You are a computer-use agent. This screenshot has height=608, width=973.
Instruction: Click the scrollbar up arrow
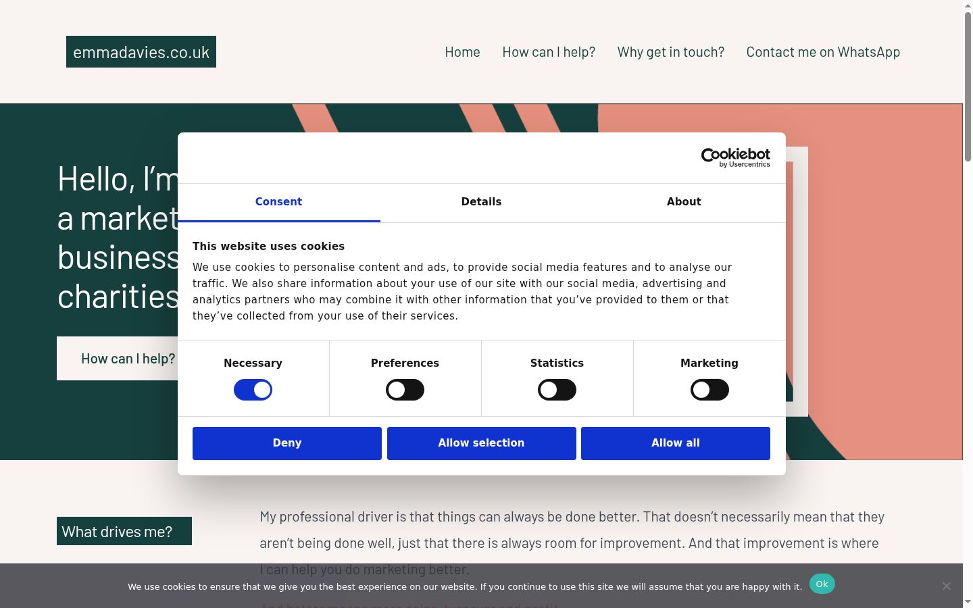pos(968,5)
